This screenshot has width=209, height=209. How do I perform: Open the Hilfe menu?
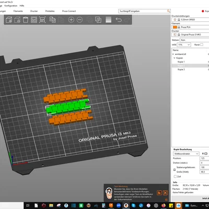point(22,6)
